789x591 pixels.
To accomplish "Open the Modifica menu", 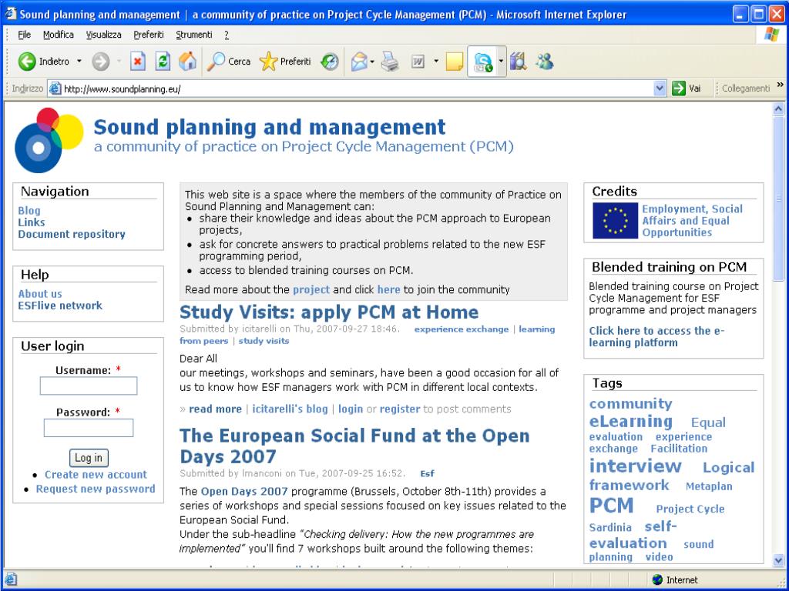I will (59, 35).
